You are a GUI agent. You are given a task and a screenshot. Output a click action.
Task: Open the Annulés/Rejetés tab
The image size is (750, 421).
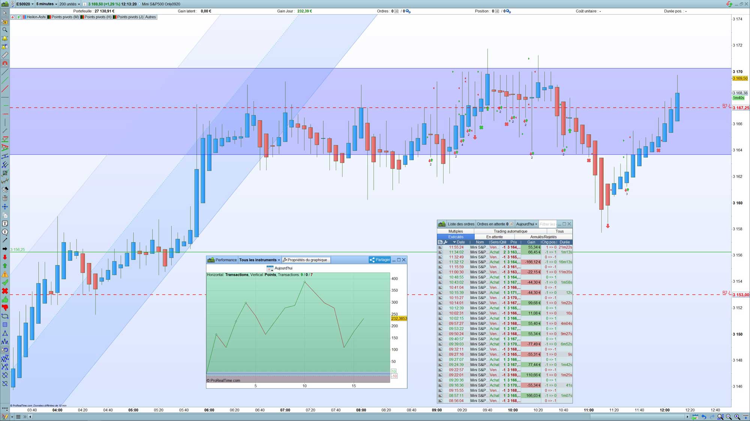[x=543, y=237]
